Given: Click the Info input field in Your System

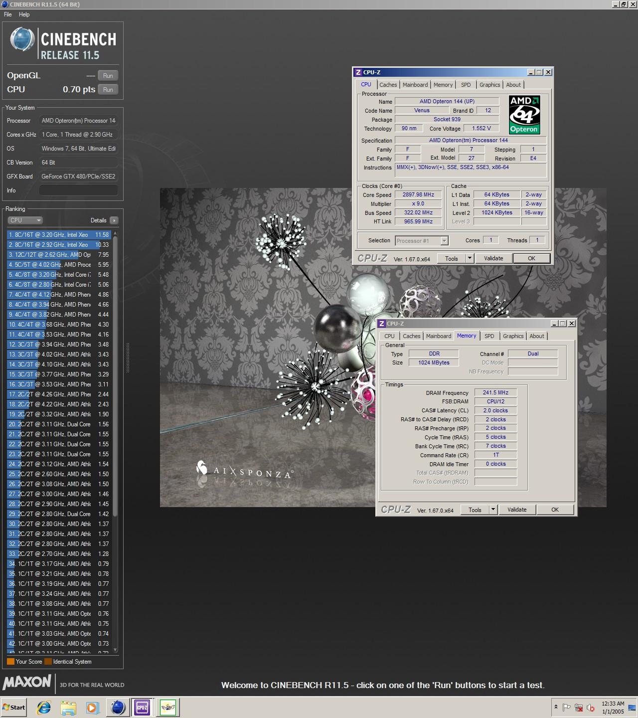Looking at the screenshot, I should coord(79,190).
